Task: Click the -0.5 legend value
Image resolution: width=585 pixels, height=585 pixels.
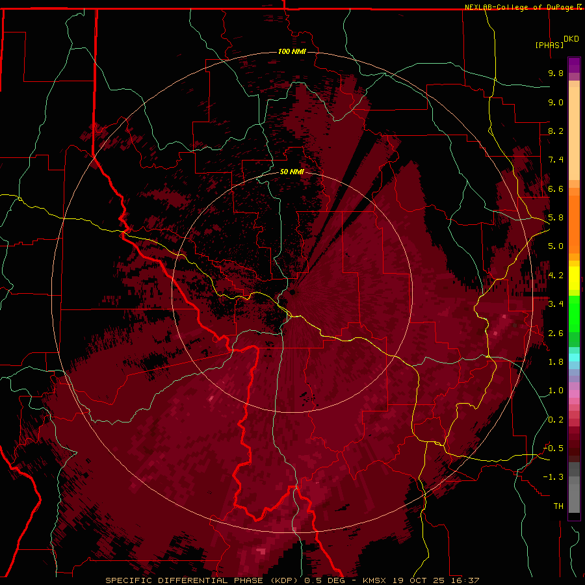Action: tap(554, 448)
